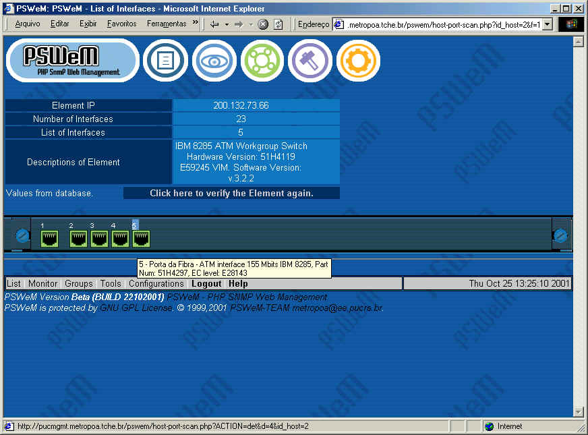Click 'Click here to verify the Element again'
This screenshot has width=588, height=435.
(231, 194)
